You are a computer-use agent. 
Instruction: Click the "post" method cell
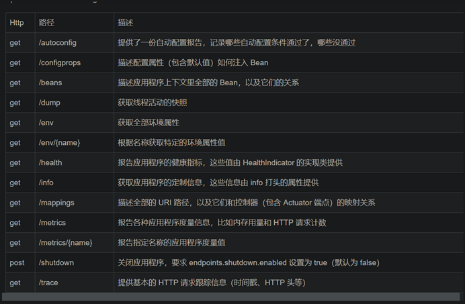pyautogui.click(x=17, y=262)
